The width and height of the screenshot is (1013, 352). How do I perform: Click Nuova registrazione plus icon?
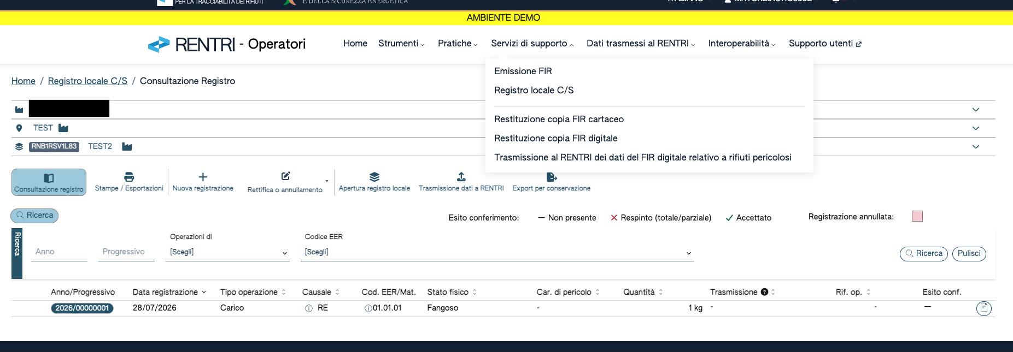click(203, 177)
